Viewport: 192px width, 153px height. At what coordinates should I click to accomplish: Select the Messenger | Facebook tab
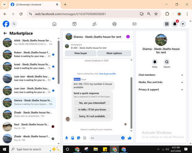[x=35, y=5]
